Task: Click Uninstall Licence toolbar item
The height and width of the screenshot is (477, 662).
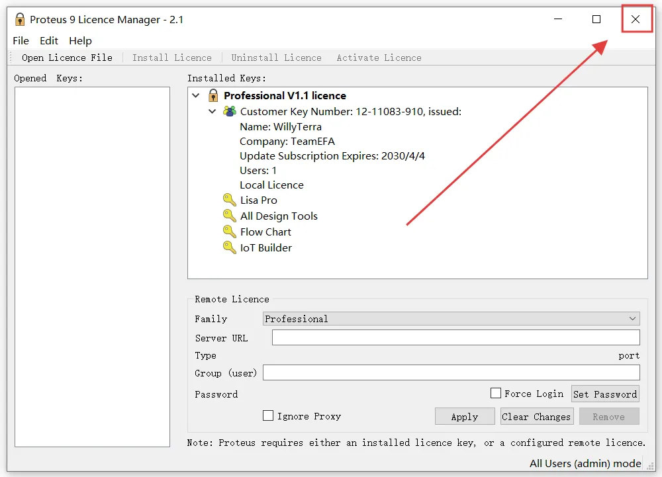Action: pos(276,58)
